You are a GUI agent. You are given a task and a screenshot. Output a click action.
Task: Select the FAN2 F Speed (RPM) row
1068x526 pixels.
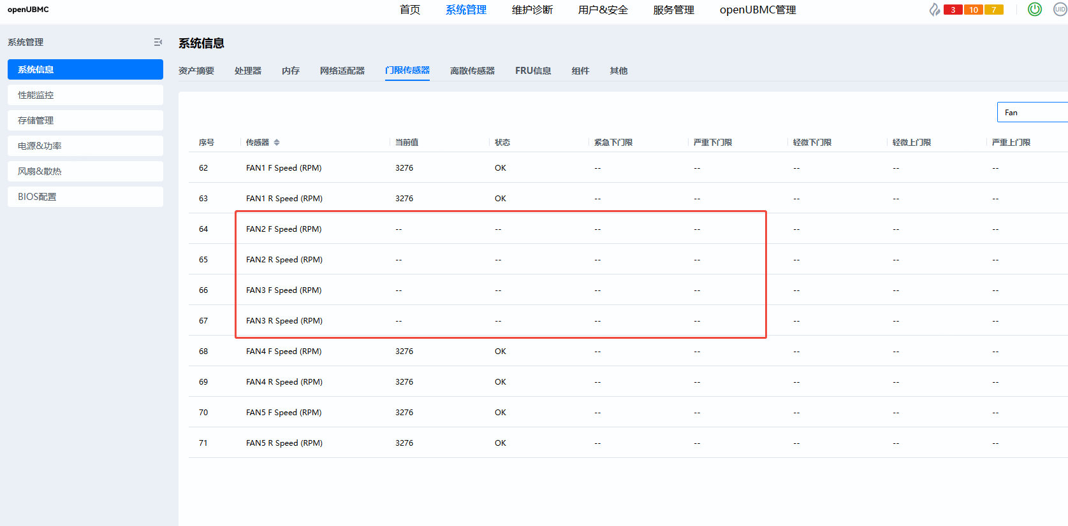[x=284, y=229]
